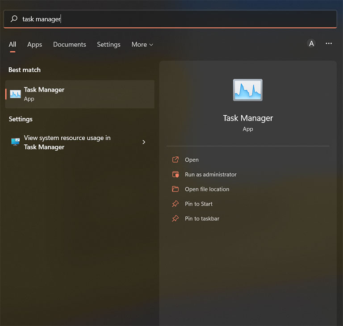The image size is (343, 326).
Task: Switch to the All tab
Action: point(13,44)
